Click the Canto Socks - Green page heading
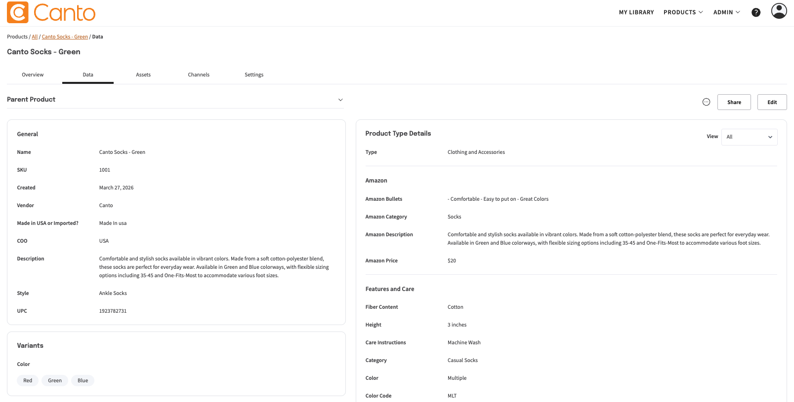The height and width of the screenshot is (402, 794). pos(43,52)
